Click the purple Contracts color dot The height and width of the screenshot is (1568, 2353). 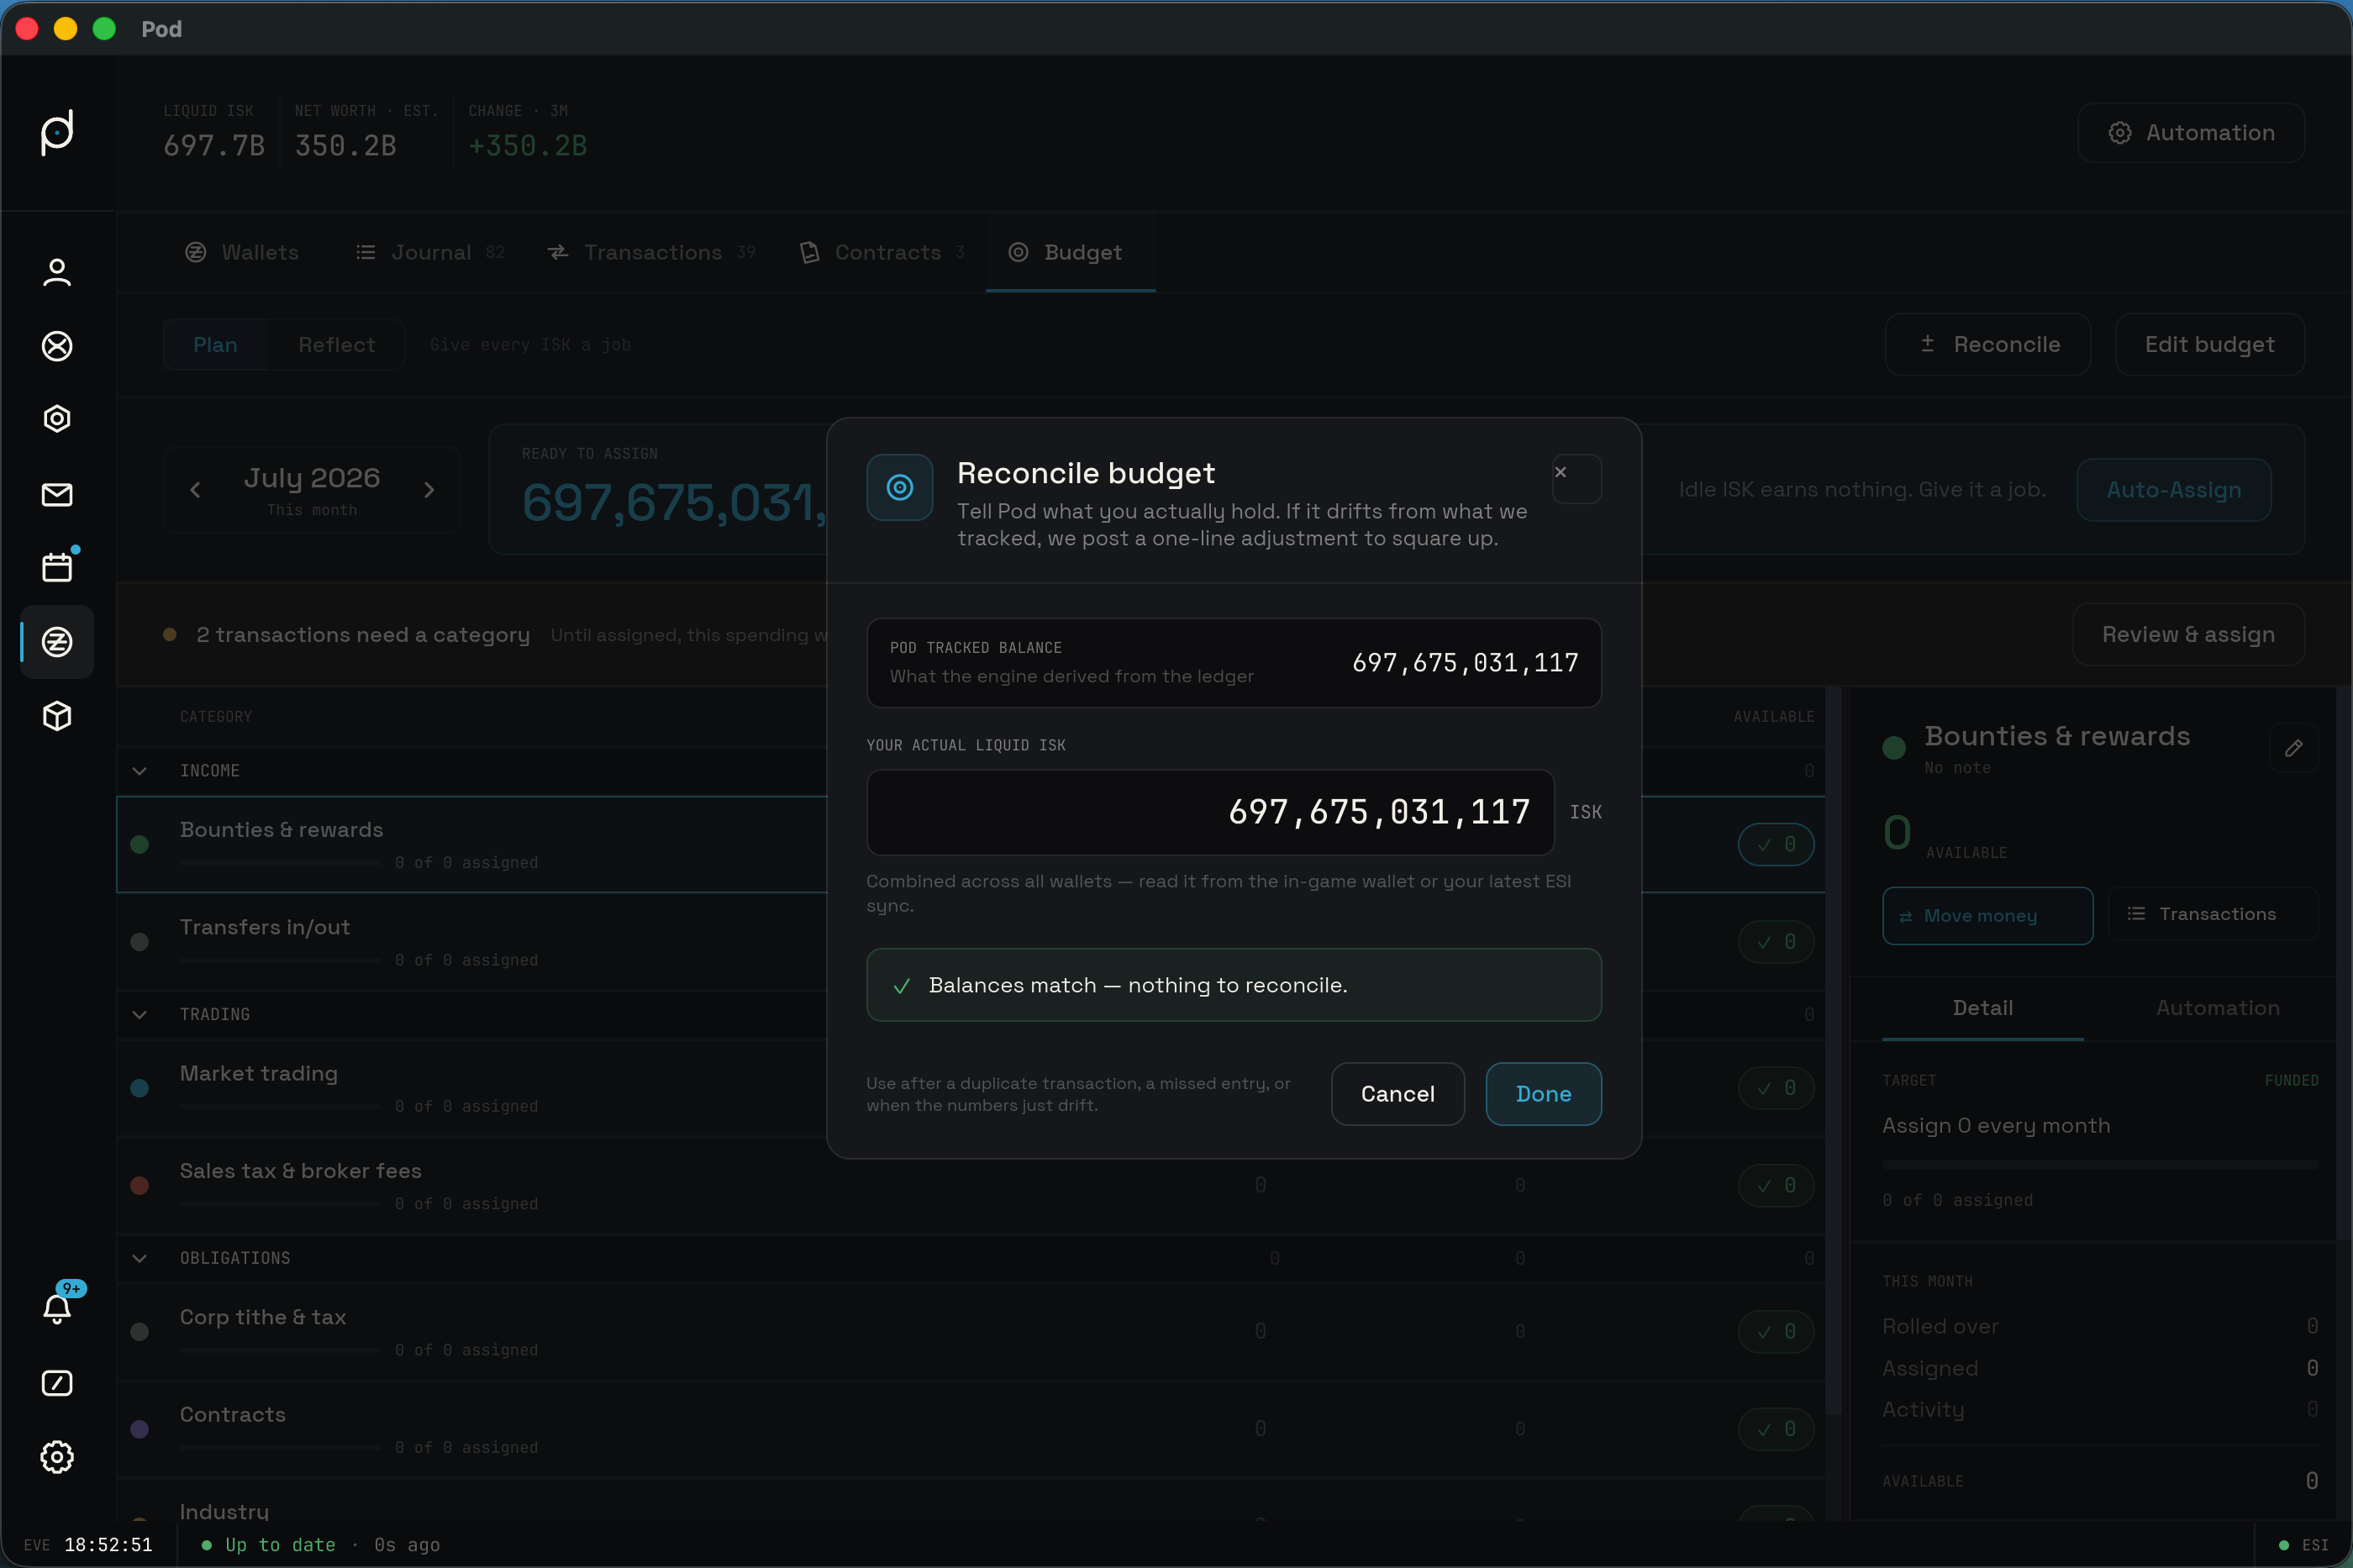140,1430
